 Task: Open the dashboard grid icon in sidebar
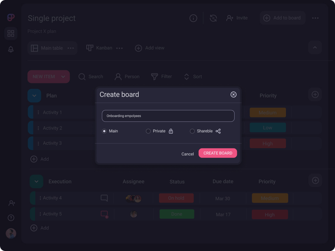pos(11,33)
